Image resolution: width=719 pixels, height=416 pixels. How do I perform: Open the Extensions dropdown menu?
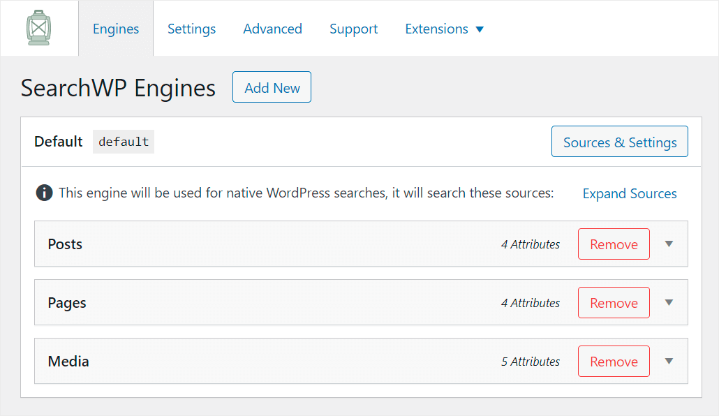coord(445,29)
